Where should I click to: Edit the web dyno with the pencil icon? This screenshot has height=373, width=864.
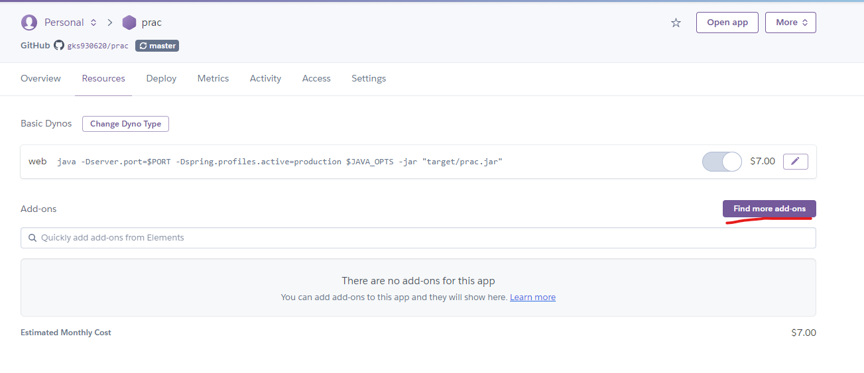(795, 161)
